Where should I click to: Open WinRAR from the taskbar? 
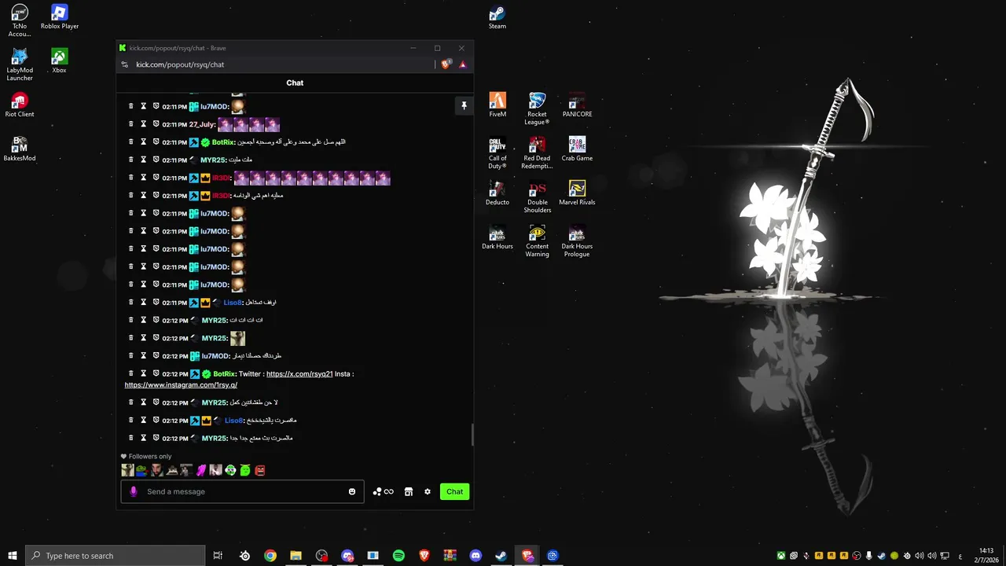[450, 556]
